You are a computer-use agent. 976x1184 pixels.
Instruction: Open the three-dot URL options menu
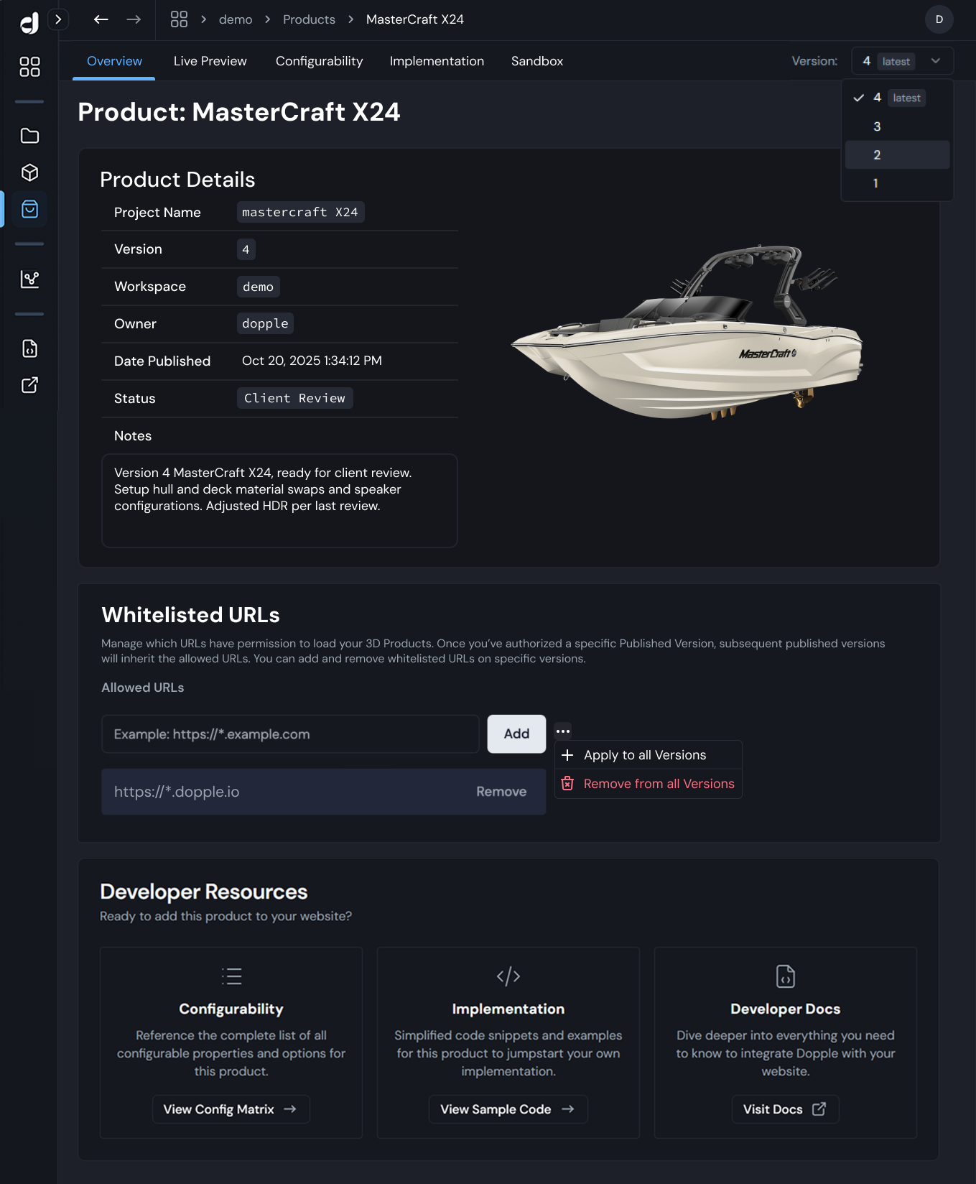coord(563,731)
